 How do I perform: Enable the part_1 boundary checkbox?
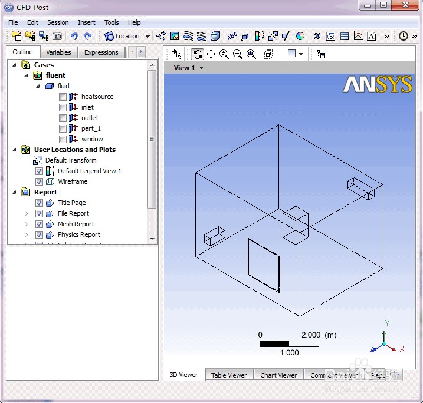click(63, 128)
